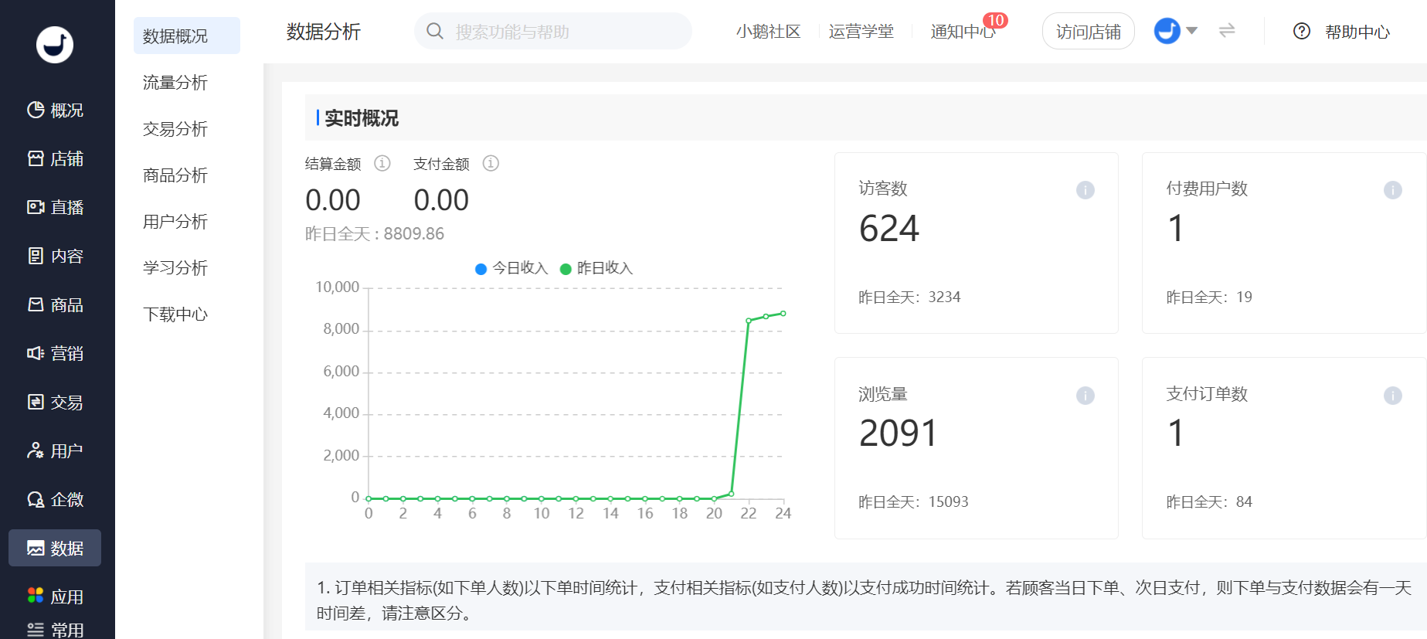Open 直播 live streaming section
This screenshot has height=639, width=1427.
55,208
